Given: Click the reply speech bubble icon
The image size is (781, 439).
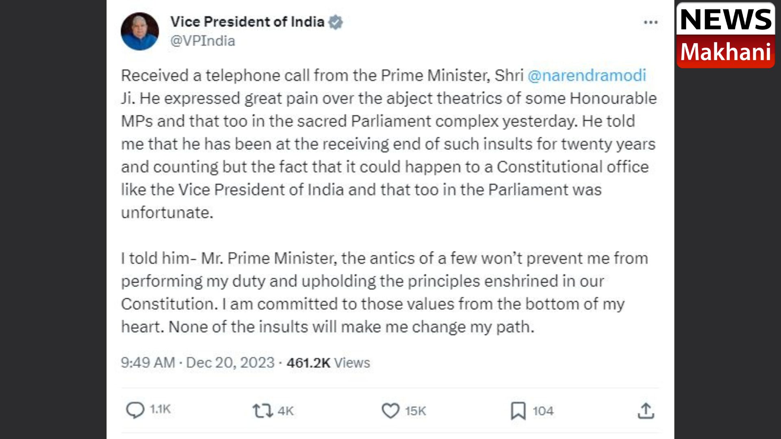Looking at the screenshot, I should click(x=135, y=410).
